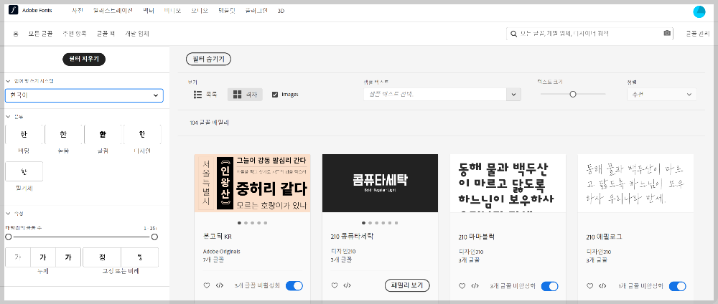The height and width of the screenshot is (304, 718).
Task: Open the Adobe Originals foundry link
Action: tap(221, 252)
